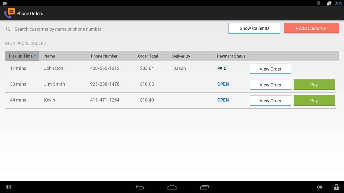Pay for Kevin's order
Image resolution: width=344 pixels, height=193 pixels.
(314, 101)
